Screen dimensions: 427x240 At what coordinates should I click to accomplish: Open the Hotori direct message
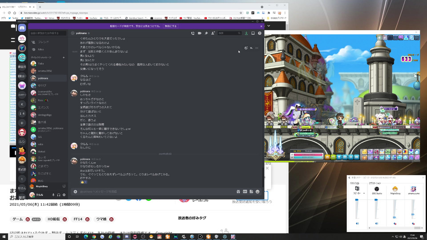(x=48, y=152)
